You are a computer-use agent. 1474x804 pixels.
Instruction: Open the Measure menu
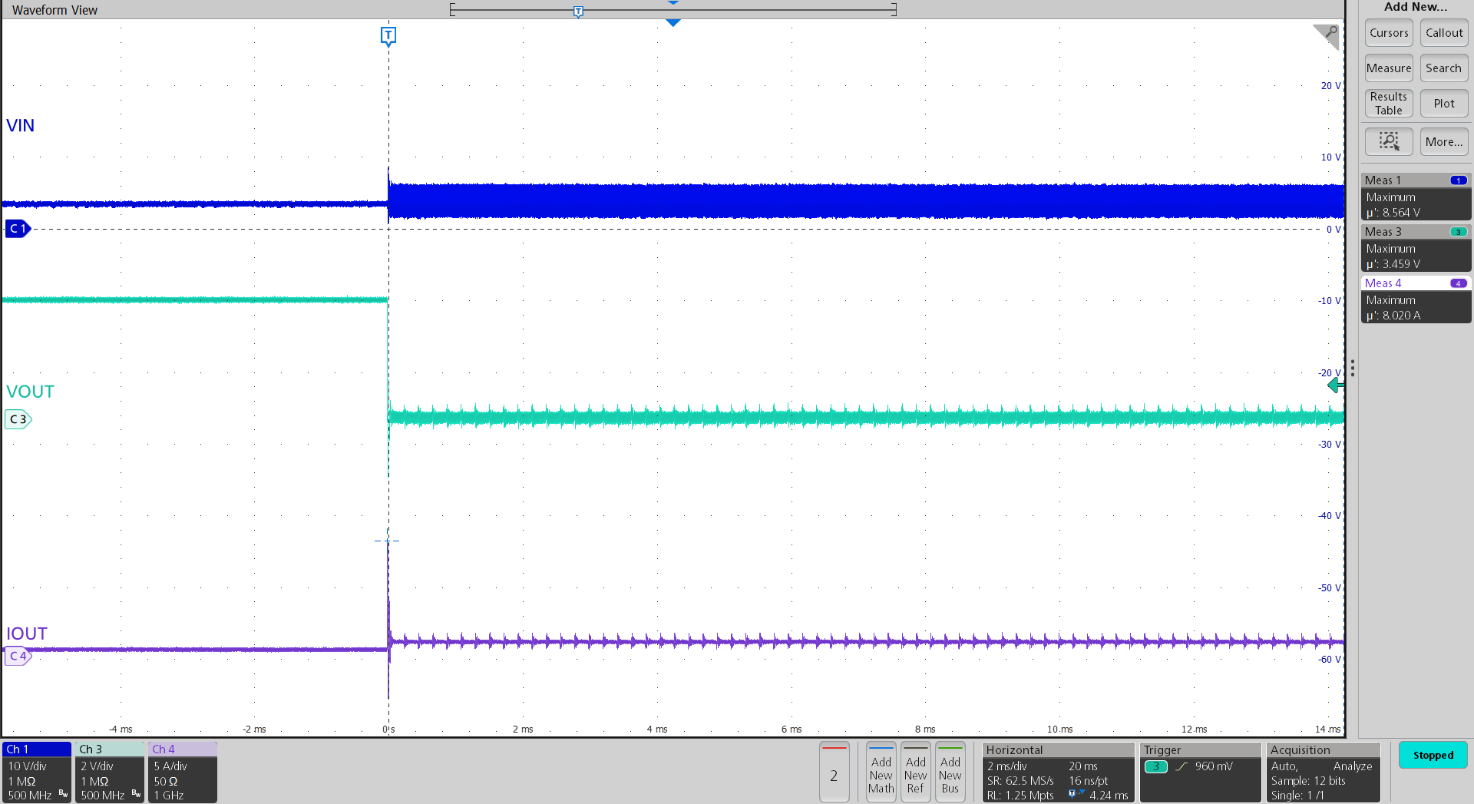point(1389,68)
